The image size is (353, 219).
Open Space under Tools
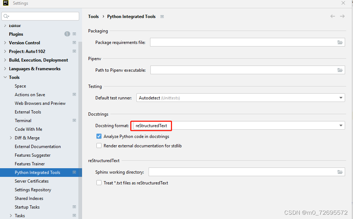pyautogui.click(x=20, y=86)
